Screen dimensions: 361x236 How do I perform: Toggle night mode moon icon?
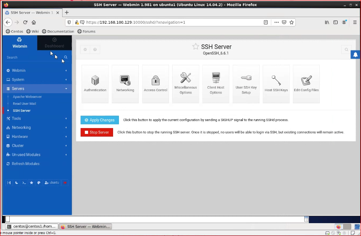17,183
